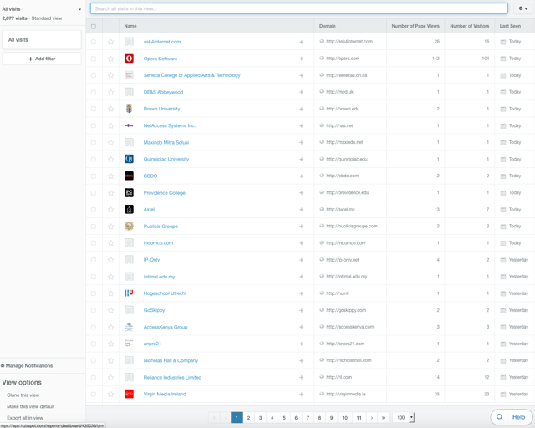Click the anpro21 logo icon
Image resolution: width=535 pixels, height=428 pixels.
pos(129,344)
